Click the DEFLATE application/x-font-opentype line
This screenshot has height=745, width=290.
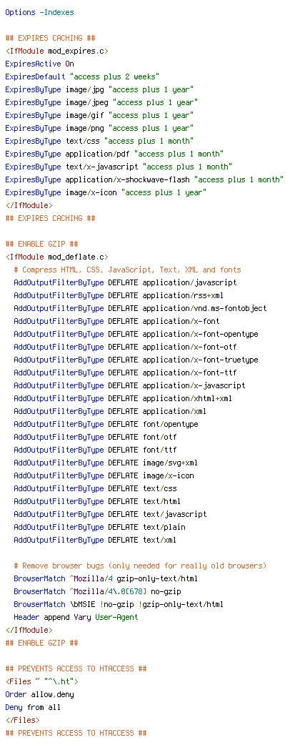pos(136,334)
